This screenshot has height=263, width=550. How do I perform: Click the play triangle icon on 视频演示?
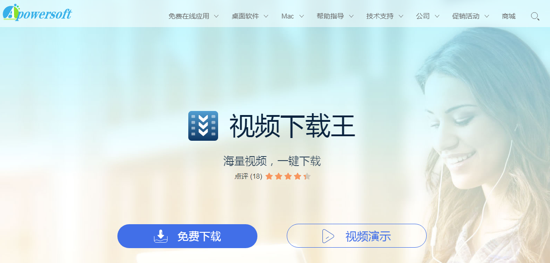pos(328,236)
